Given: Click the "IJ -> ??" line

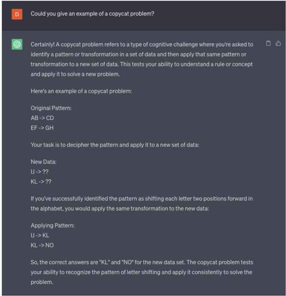Looking at the screenshot, I should (x=41, y=172).
